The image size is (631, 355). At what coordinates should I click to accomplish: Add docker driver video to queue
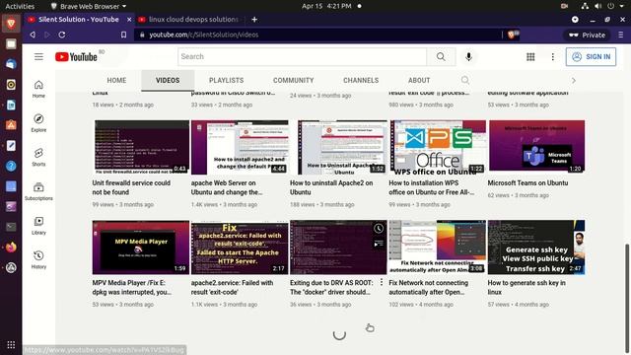pos(379,244)
